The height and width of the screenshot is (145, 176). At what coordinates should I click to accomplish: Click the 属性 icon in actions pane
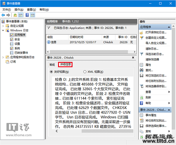pos(141,65)
